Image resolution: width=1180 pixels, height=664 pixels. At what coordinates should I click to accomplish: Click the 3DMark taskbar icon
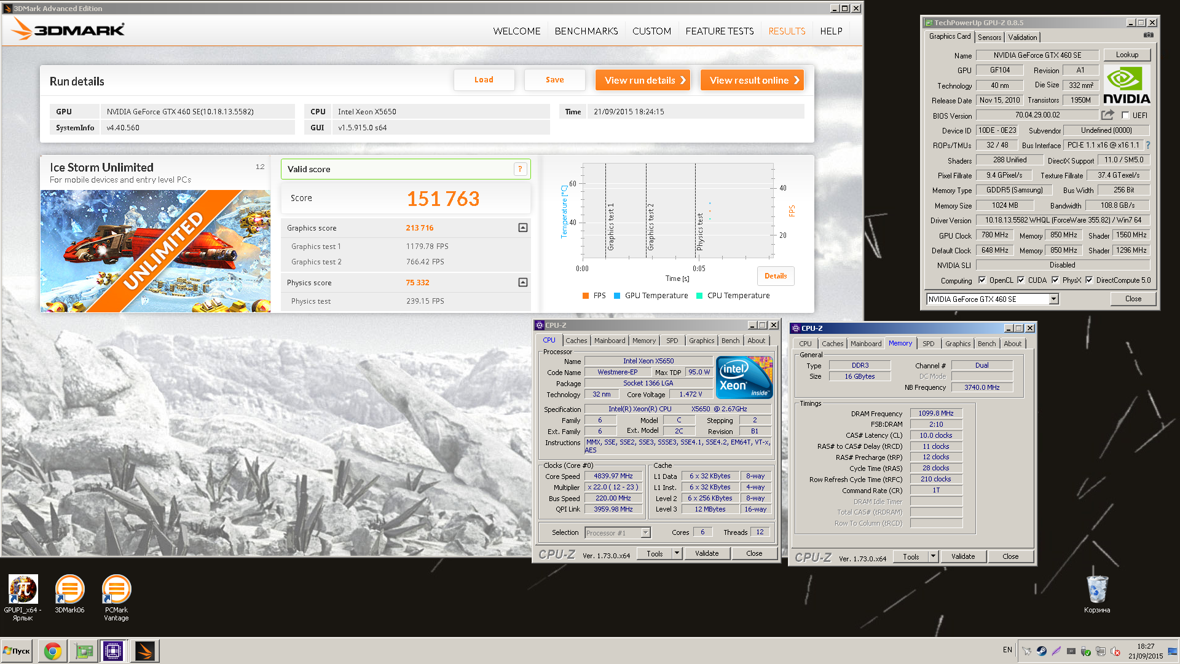(145, 651)
